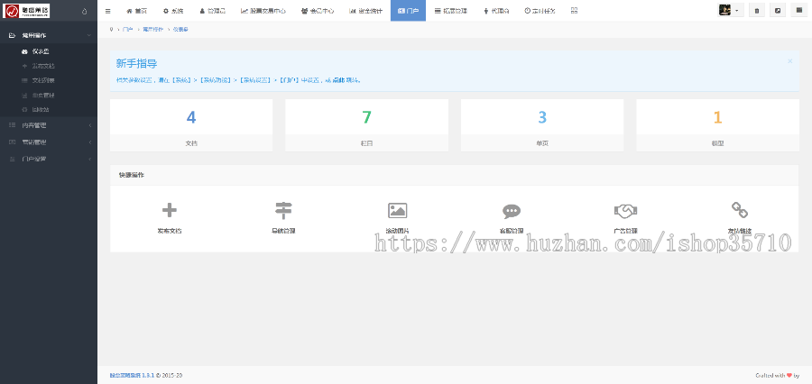This screenshot has height=384, width=812.
Task: Dismiss the 新手指导 notice with the X
Action: (789, 61)
